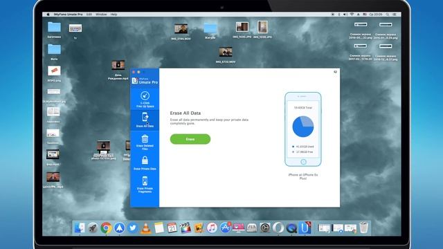Open iTunes music note icon in dock
This screenshot has height=249, width=443.
[x=212, y=228]
